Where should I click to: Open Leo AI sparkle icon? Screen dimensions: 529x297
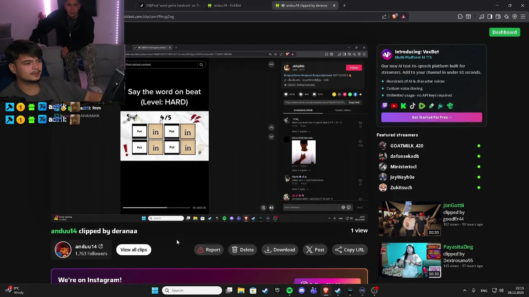(506, 16)
